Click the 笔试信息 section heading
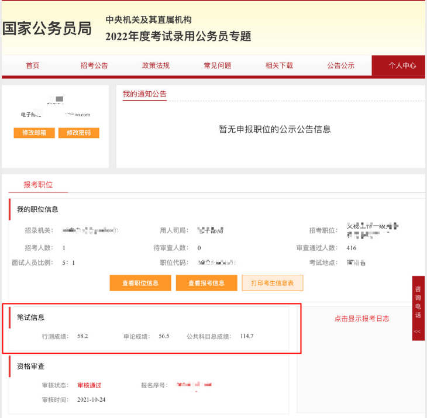427x418 pixels. pos(30,317)
